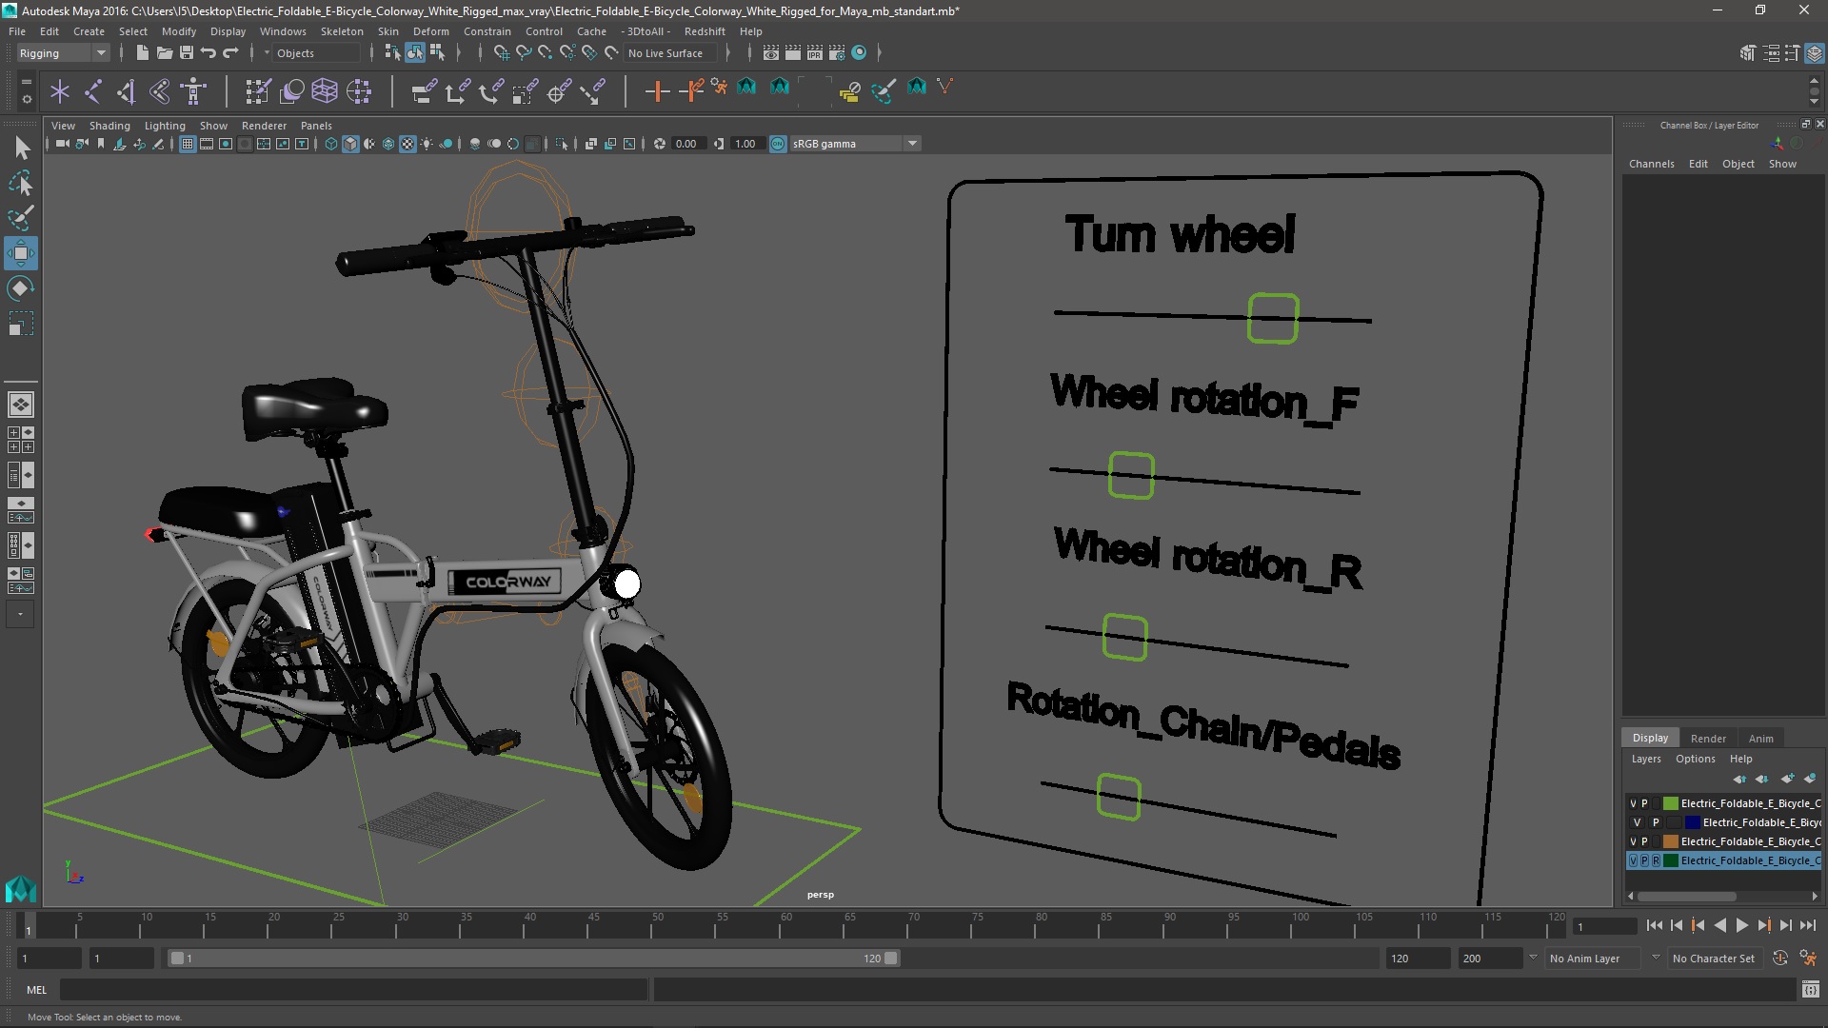Click the create new empty layer icon
Screen dimensions: 1828x1028
point(1787,779)
